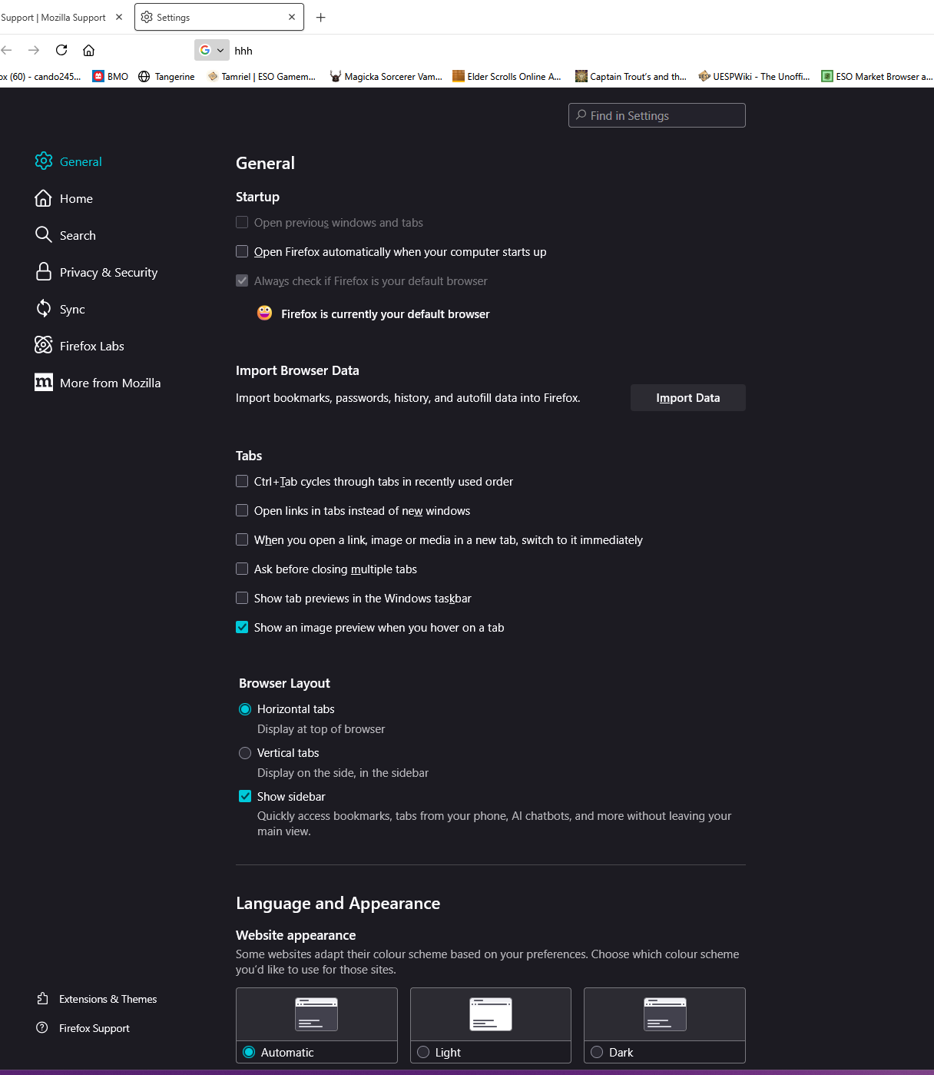Image resolution: width=934 pixels, height=1075 pixels.
Task: Click the Elder Scrolls Online bookmark icon
Action: pyautogui.click(x=459, y=76)
